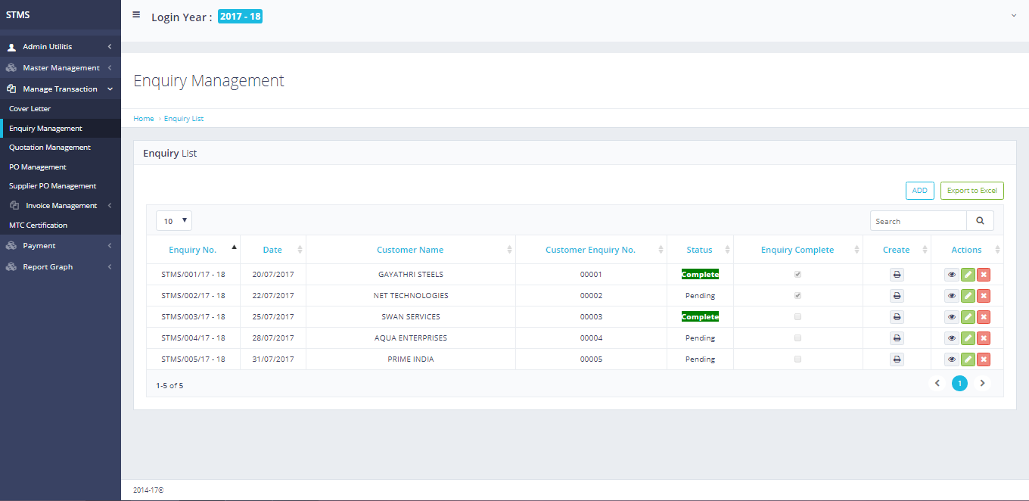1029x501 pixels.
Task: Click inside the Search input field
Action: click(918, 221)
